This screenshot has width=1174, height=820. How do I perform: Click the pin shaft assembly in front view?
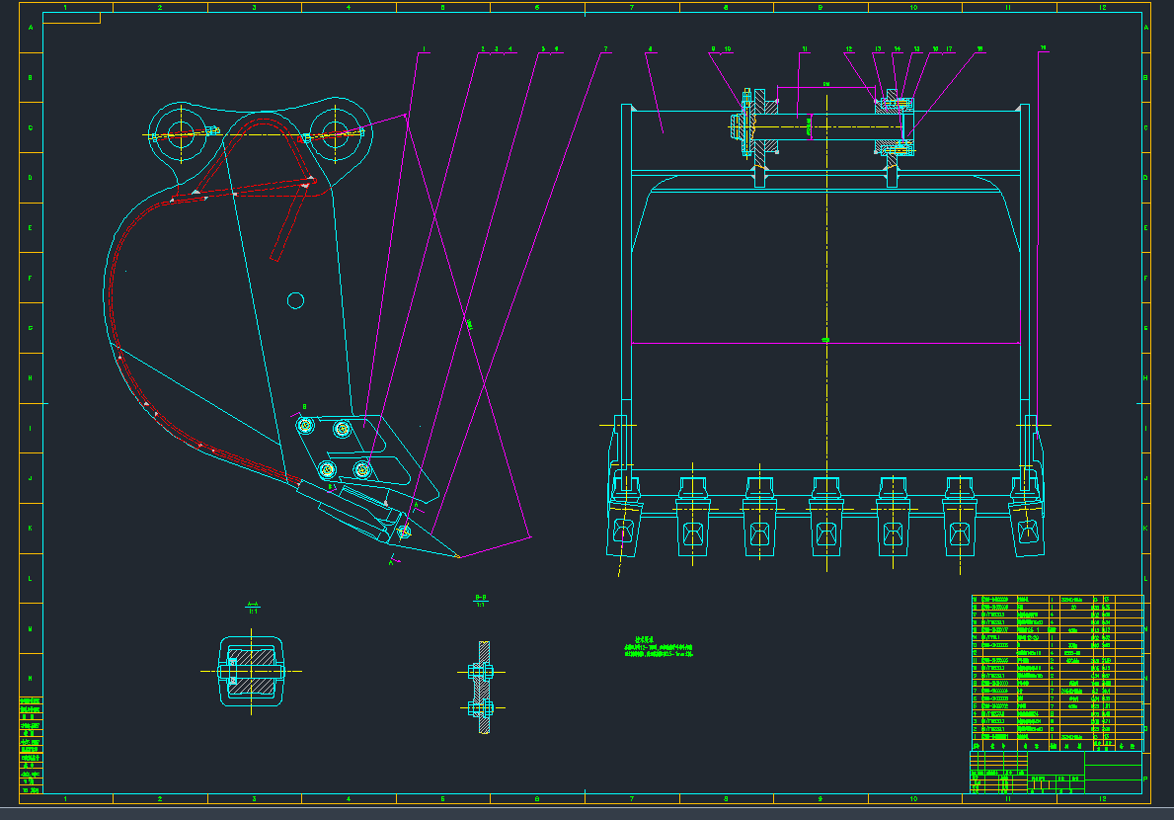[824, 125]
